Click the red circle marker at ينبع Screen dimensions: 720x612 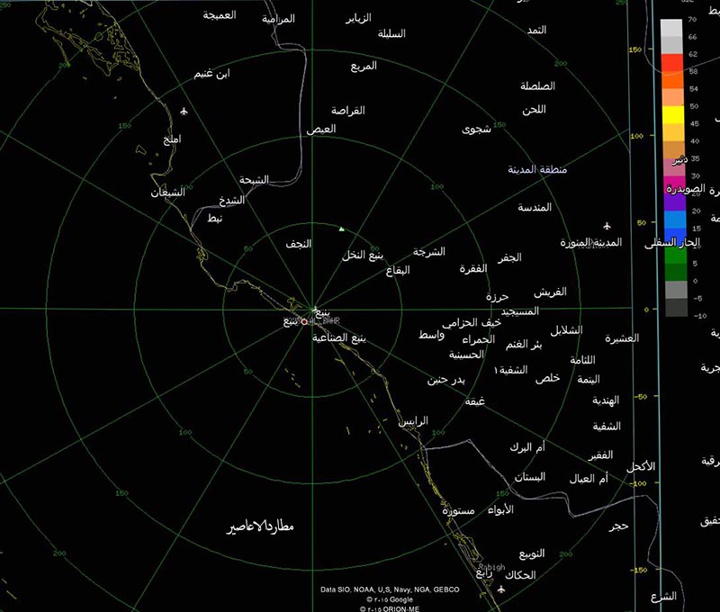coord(304,322)
